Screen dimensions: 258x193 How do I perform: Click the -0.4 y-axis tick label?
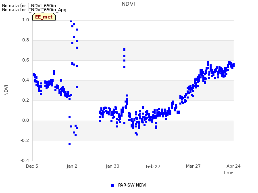pos(25,160)
